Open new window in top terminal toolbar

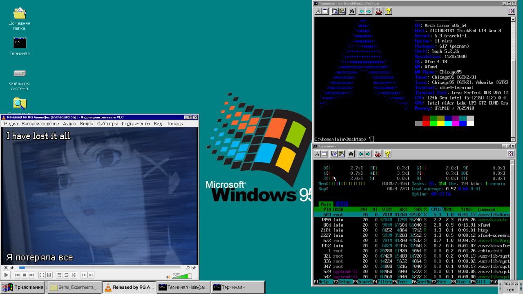[x=325, y=11]
